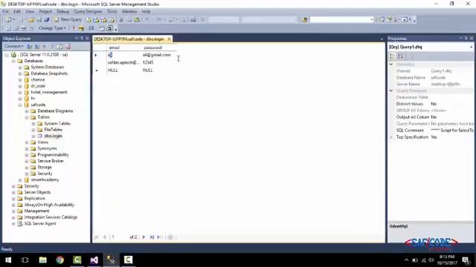Click the Refresh icon in Object Explorer toolbar

(60, 47)
